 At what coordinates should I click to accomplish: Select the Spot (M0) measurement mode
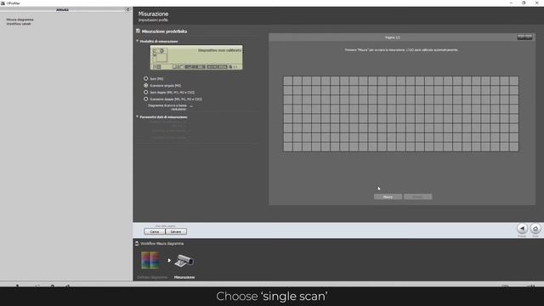145,79
